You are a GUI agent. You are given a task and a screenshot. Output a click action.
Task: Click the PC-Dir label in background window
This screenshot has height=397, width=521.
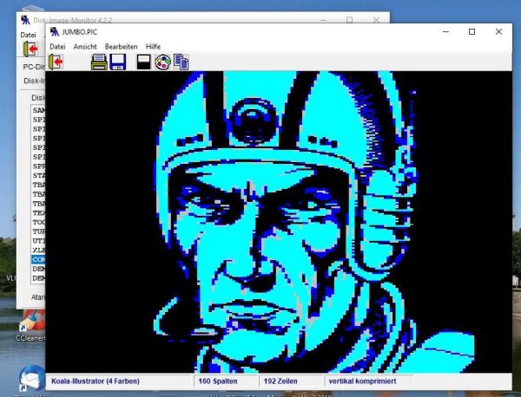coord(34,67)
